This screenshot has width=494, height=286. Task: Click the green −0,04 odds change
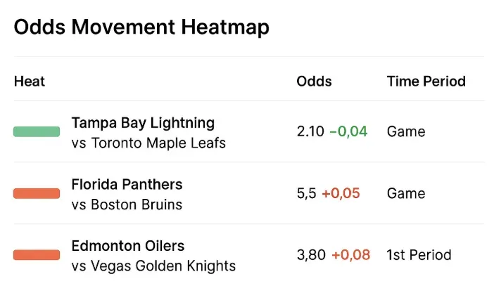(348, 131)
